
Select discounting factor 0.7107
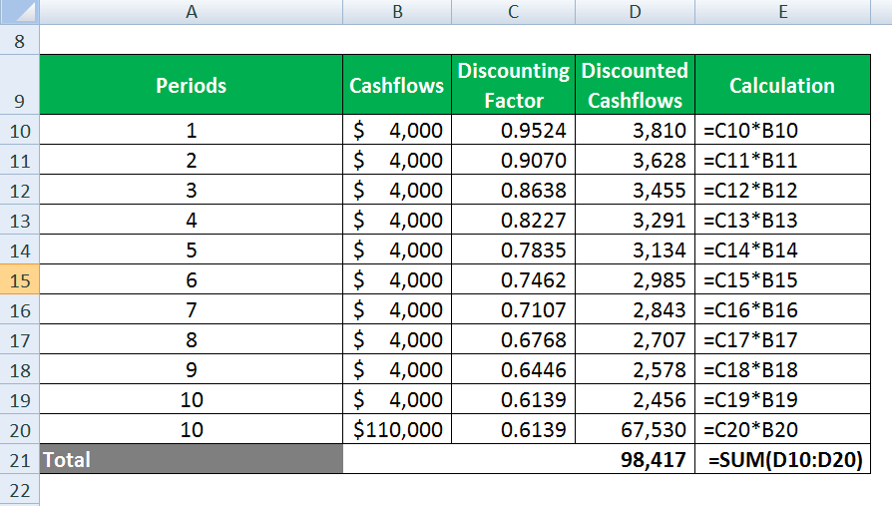coord(513,309)
